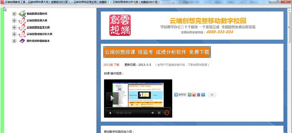Open 云端创想成绩分析大师 tree item
The height and width of the screenshot is (133, 292).
click(39, 34)
